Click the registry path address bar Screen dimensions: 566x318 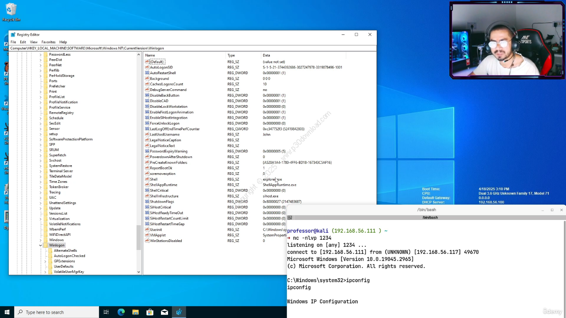[x=192, y=48]
